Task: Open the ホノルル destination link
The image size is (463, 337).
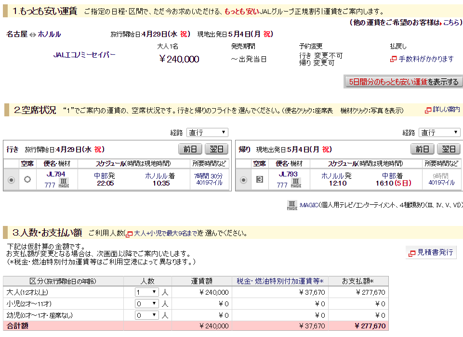Action: pos(49,34)
